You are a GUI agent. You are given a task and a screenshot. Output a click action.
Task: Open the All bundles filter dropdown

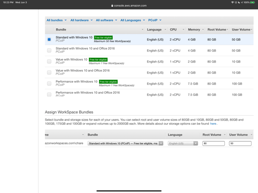point(57,20)
